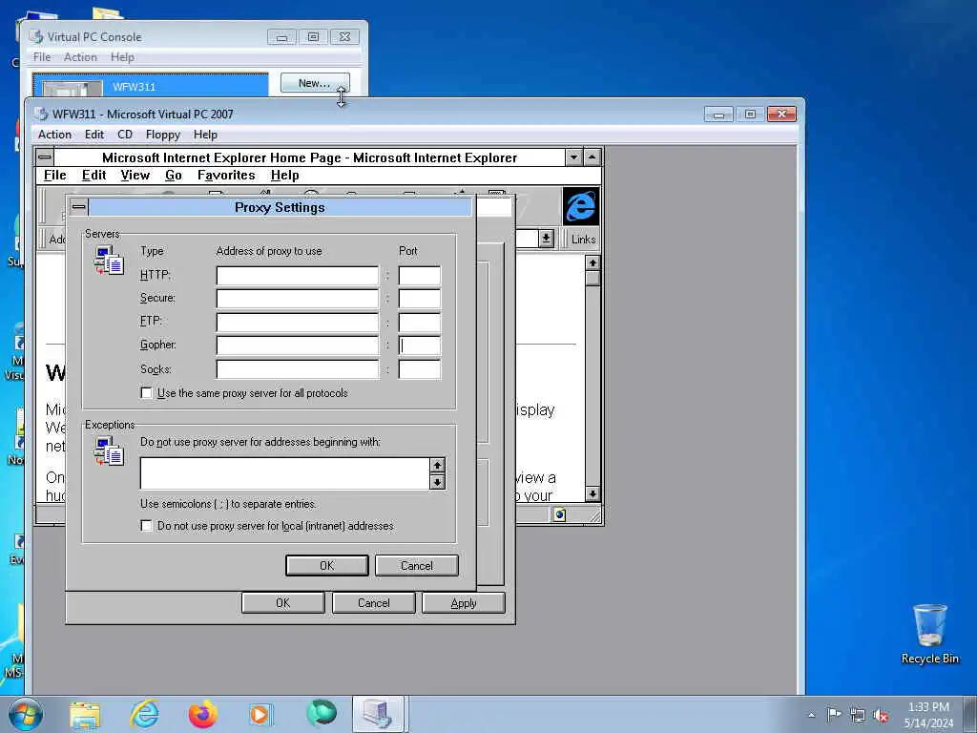Image resolution: width=977 pixels, height=733 pixels.
Task: Click New... in Virtual PC Console
Action: click(x=315, y=83)
